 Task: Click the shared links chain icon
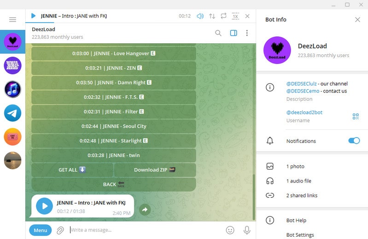click(x=270, y=195)
